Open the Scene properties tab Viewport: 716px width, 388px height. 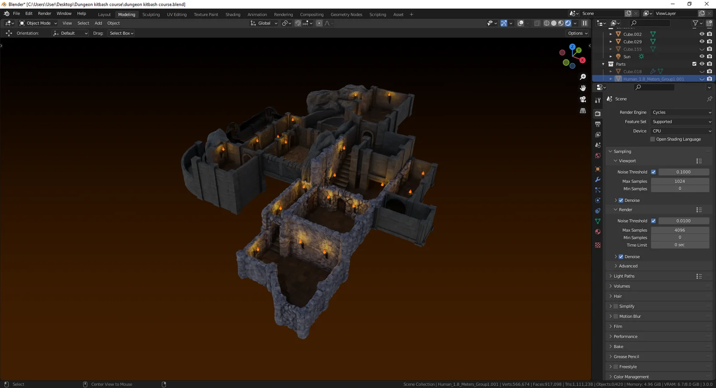click(598, 145)
